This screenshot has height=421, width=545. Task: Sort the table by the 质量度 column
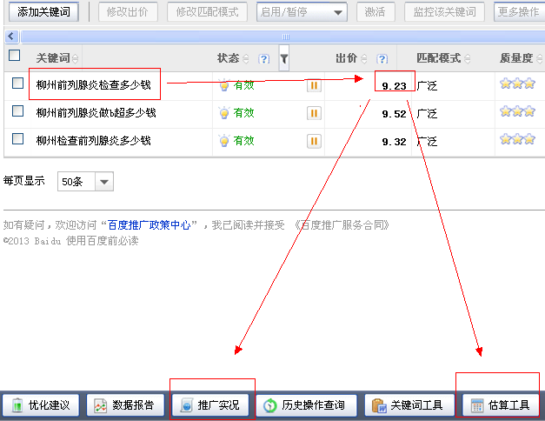(x=540, y=59)
